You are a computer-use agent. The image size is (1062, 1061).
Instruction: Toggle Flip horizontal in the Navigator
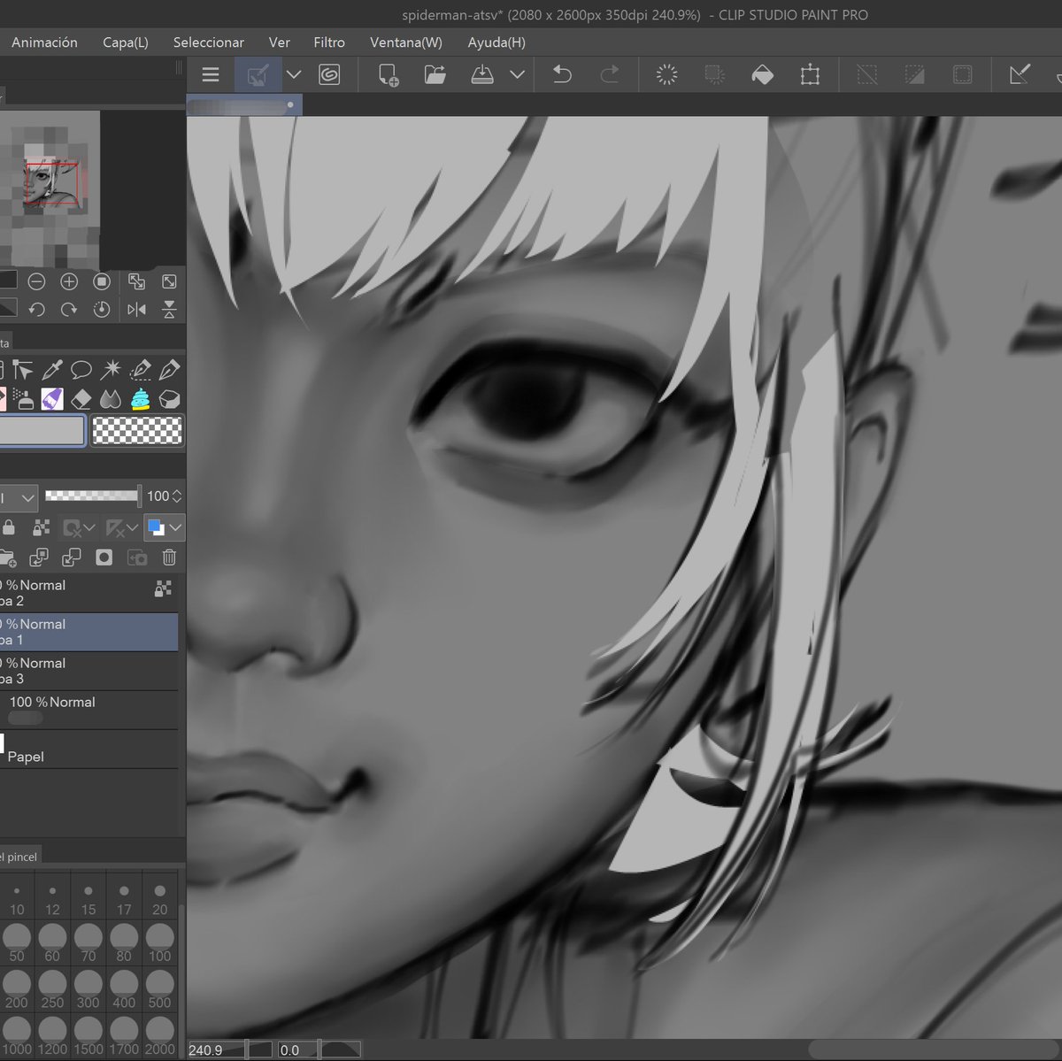coord(136,310)
